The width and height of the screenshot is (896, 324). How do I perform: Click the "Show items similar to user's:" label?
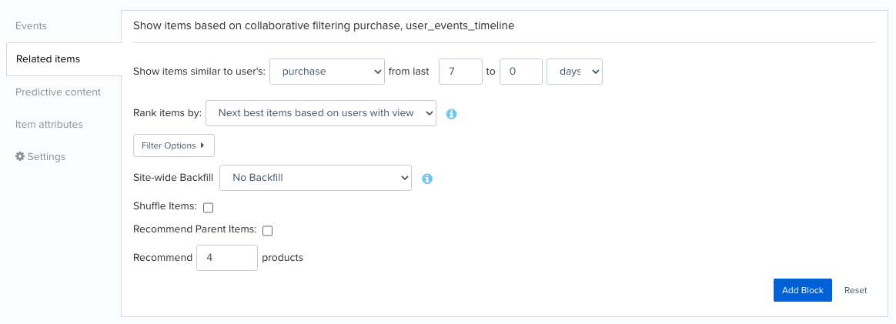(x=199, y=72)
